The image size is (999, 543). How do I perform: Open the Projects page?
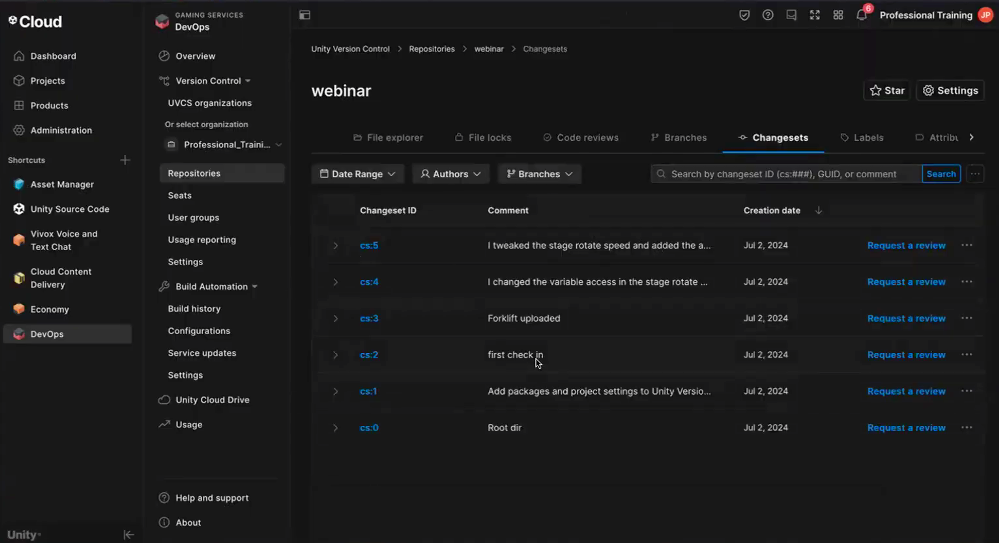click(48, 81)
